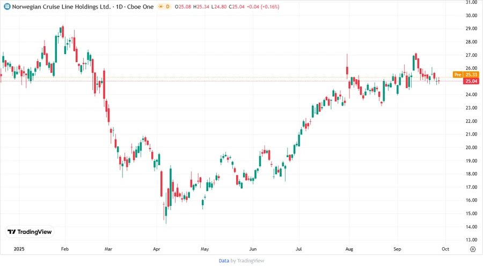
Task: Click the 'May' time axis label
Action: point(204,249)
